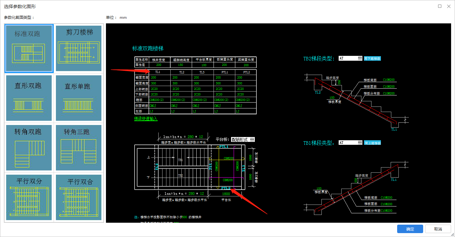
Task: Click the TB1 梯板面筋 value C10@200
Action: (386, 204)
